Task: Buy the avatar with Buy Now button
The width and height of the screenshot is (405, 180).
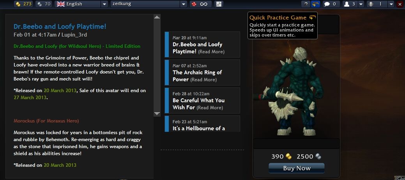Action: pyautogui.click(x=297, y=168)
